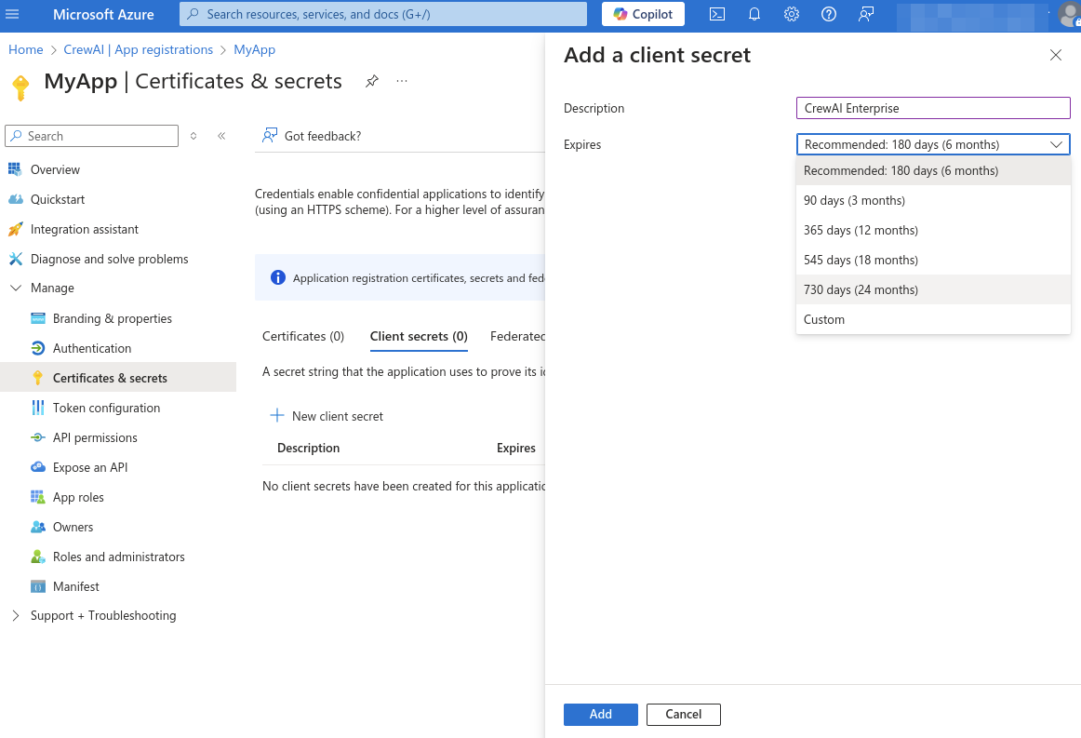Click the info icon on the notice banner
Image resolution: width=1081 pixels, height=738 pixels.
(278, 276)
